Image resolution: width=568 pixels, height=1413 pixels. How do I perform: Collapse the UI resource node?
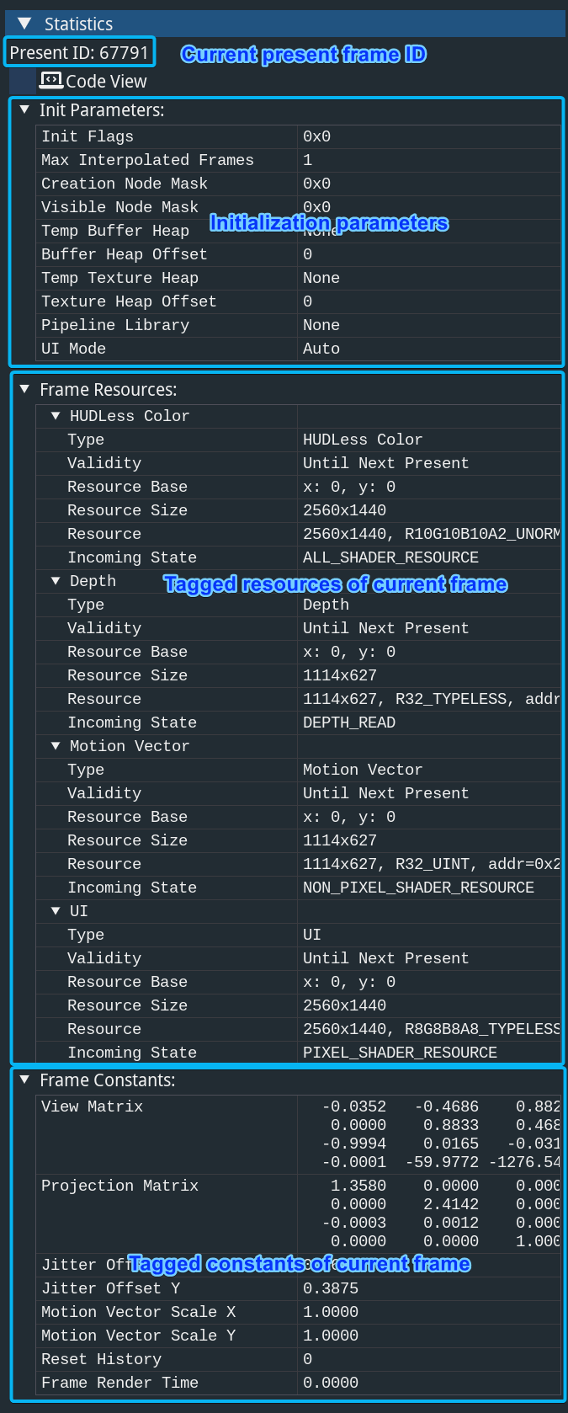(x=56, y=910)
